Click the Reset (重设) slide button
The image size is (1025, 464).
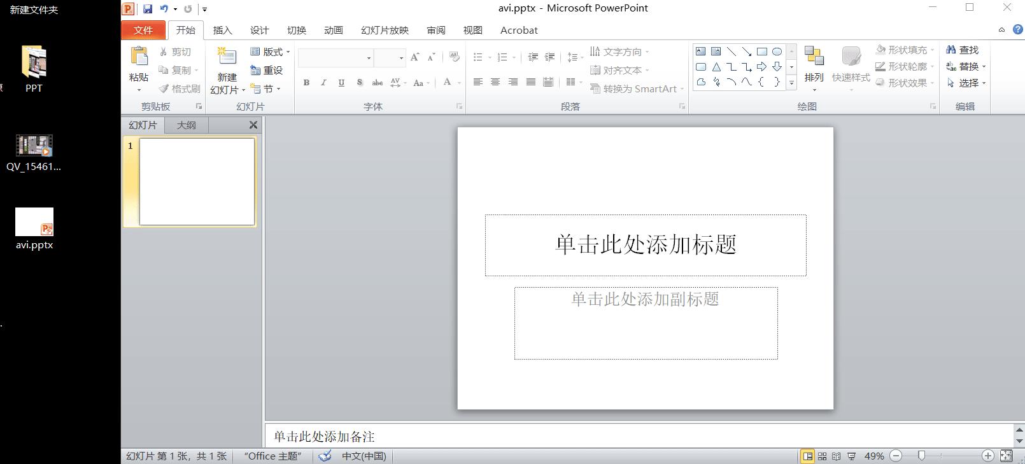(267, 70)
